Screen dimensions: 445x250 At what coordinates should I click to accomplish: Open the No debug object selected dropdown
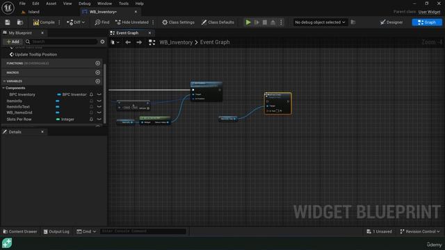coord(320,22)
